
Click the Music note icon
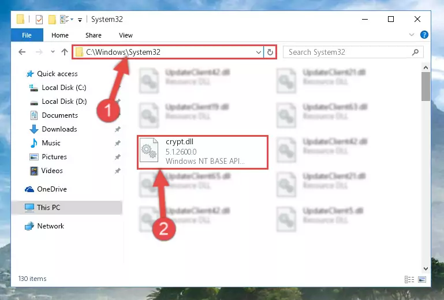pos(33,143)
